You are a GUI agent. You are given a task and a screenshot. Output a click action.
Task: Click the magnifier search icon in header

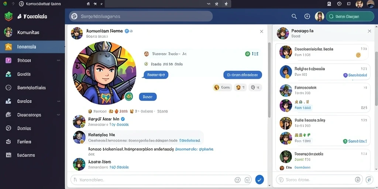click(x=294, y=16)
